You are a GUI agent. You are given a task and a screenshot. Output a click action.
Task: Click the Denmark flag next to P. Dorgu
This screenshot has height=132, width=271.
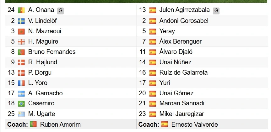coord(21,73)
